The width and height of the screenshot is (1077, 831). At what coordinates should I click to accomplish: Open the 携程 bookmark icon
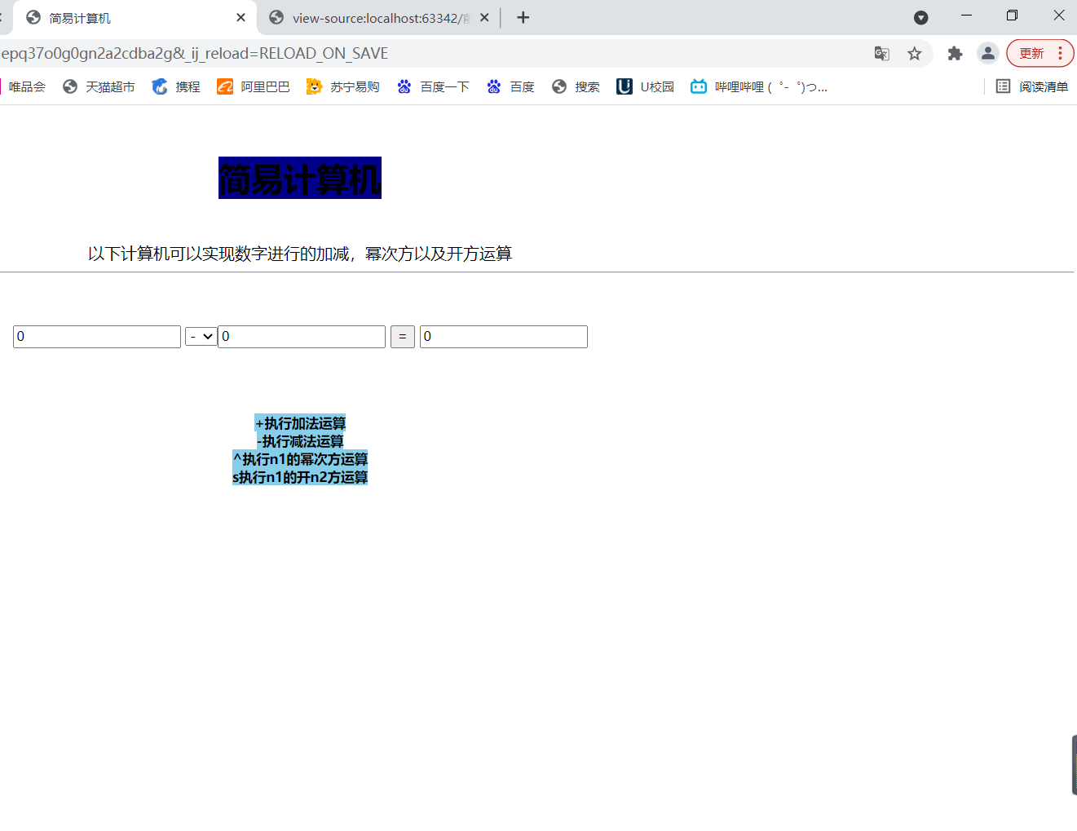(160, 86)
